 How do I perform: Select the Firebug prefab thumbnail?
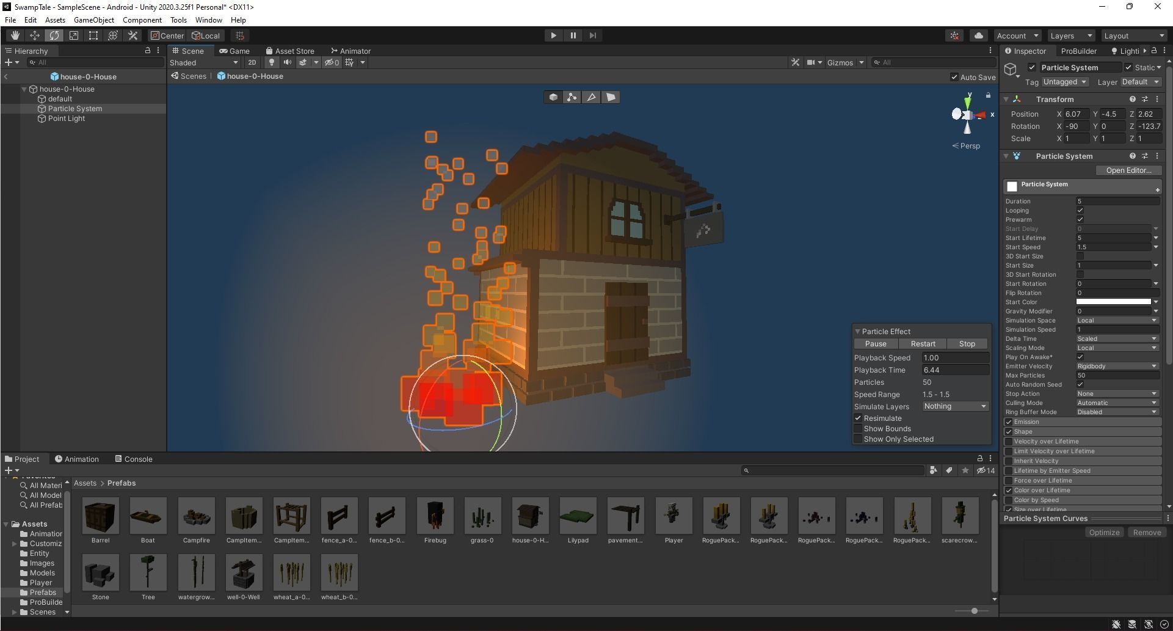point(435,516)
